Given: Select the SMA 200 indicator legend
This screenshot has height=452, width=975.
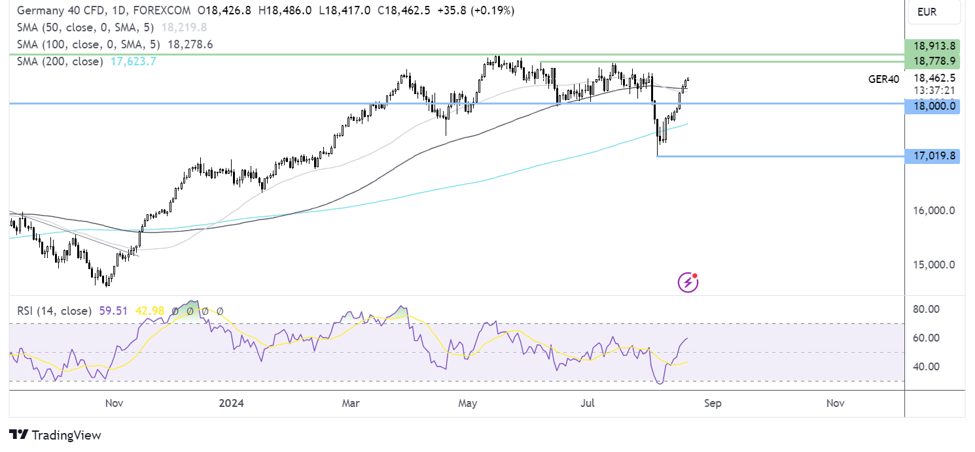Looking at the screenshot, I should coord(60,61).
